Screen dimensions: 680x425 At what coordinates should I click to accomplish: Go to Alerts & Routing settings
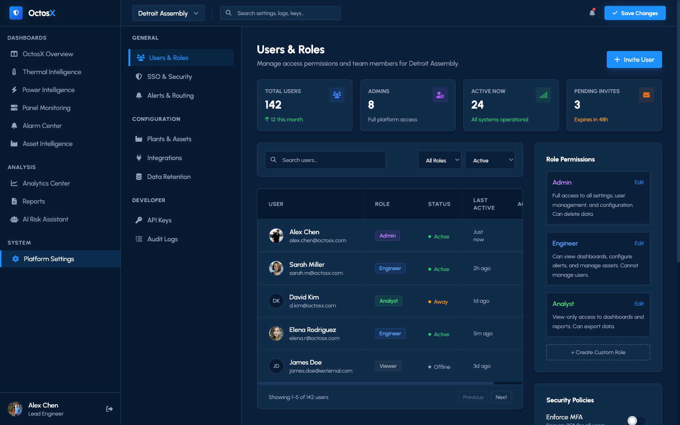181,95
